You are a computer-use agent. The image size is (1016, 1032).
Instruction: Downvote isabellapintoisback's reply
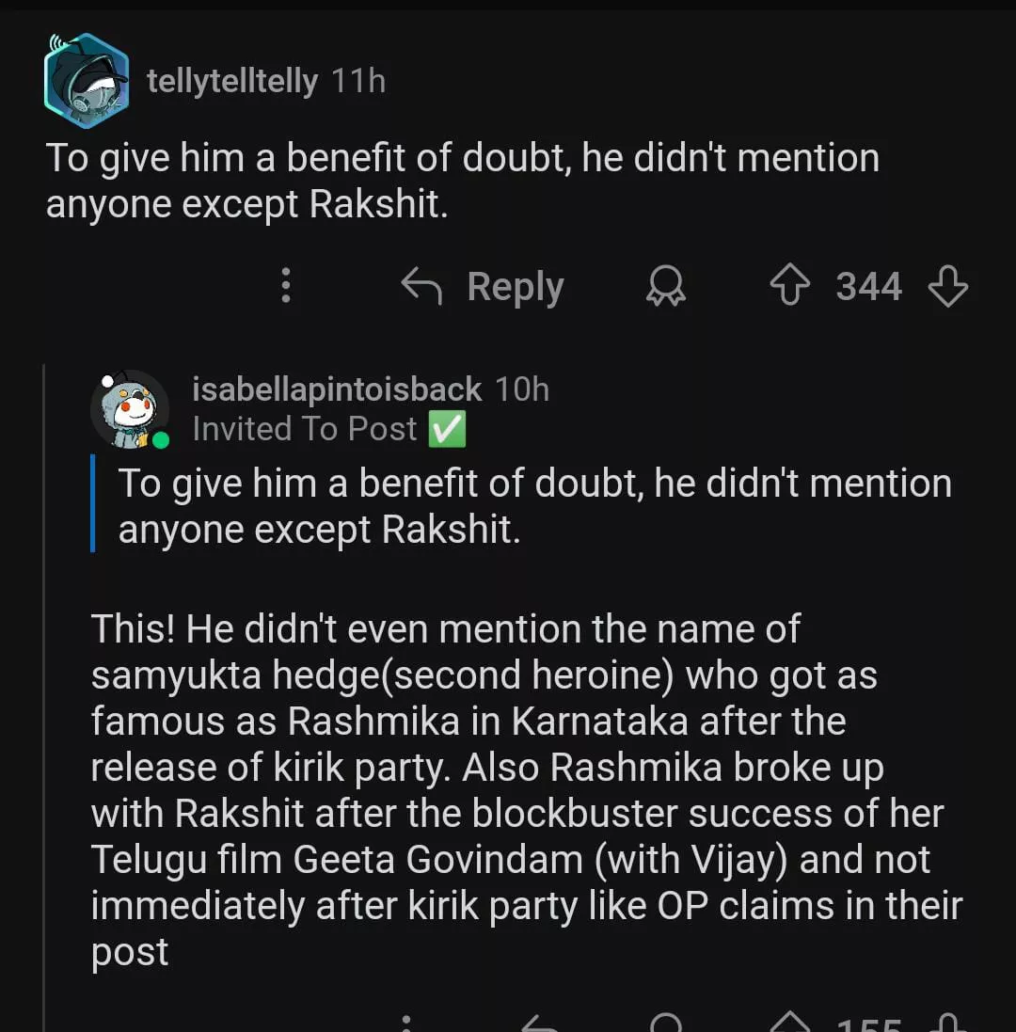[948, 1023]
